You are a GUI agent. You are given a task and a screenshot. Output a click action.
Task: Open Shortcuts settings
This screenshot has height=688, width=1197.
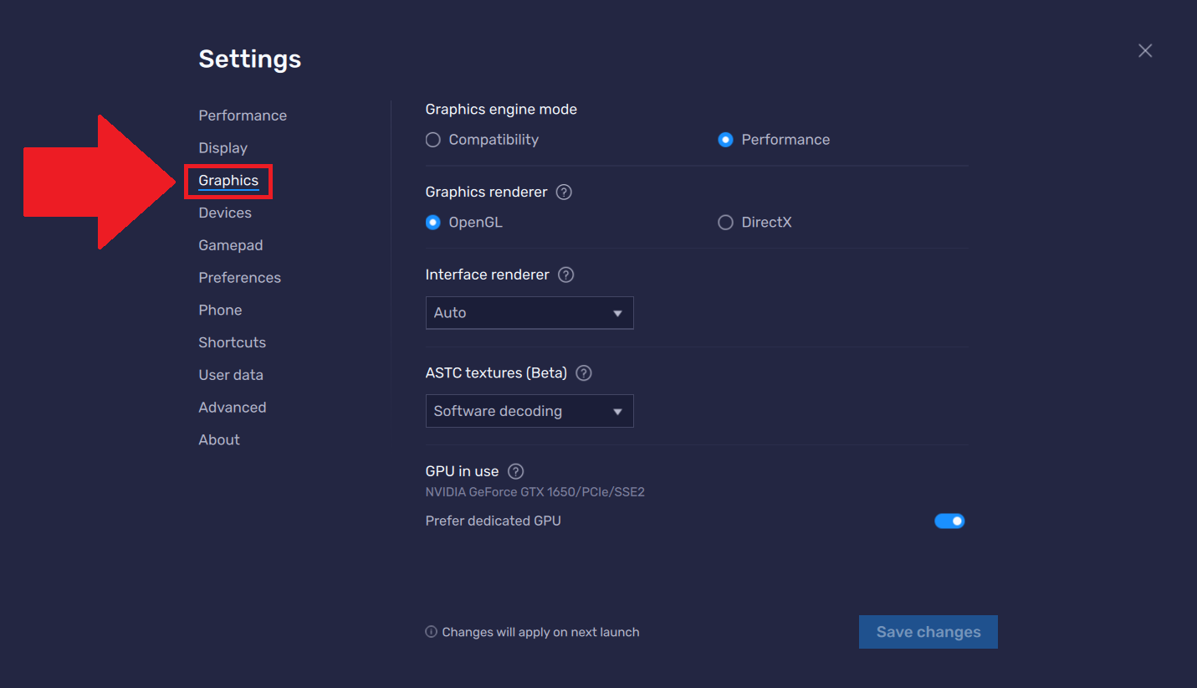pos(232,342)
